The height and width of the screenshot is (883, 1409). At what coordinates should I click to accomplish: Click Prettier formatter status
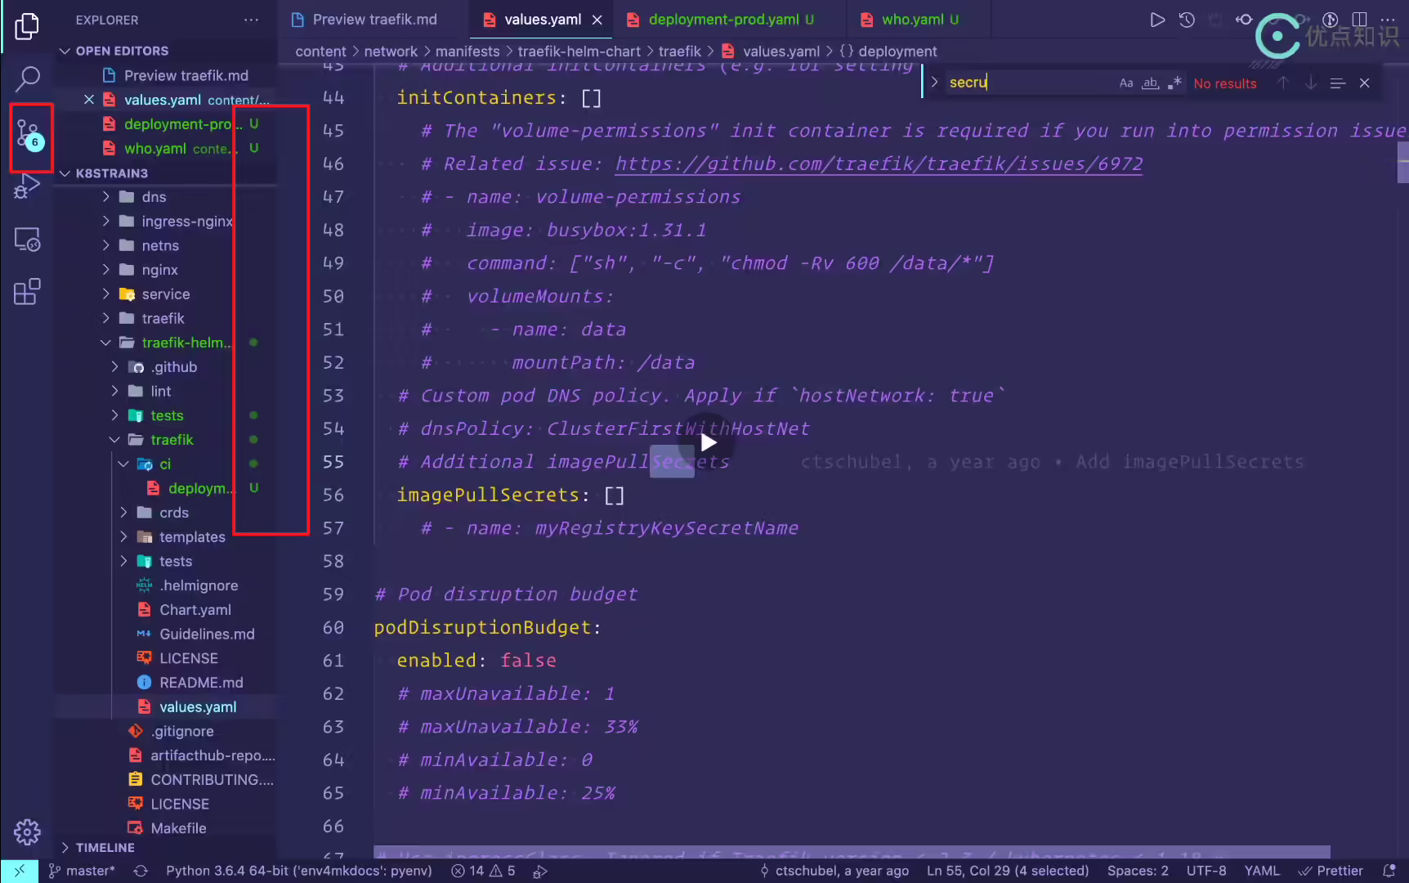pyautogui.click(x=1331, y=871)
